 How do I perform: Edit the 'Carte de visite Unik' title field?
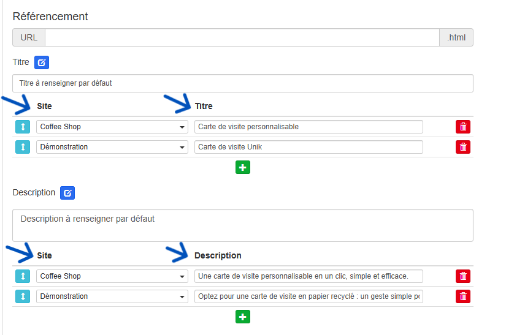coord(309,147)
